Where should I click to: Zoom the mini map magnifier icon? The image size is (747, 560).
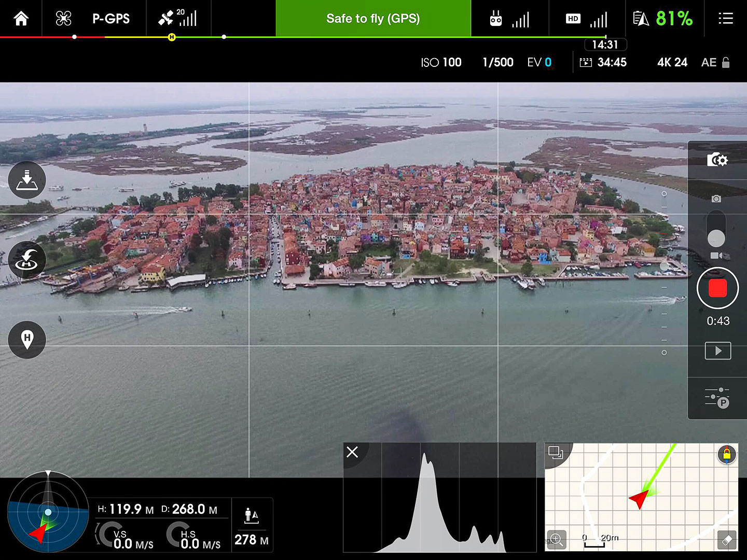click(x=556, y=539)
